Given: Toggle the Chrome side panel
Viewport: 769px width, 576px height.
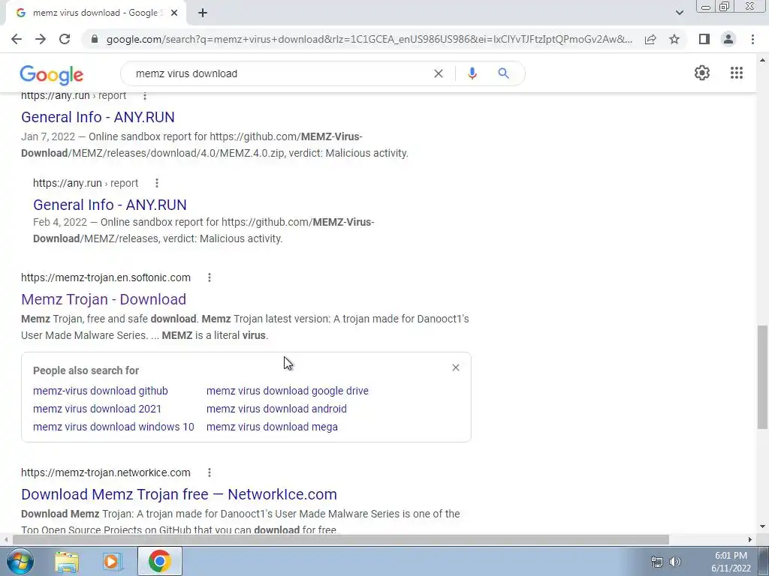Looking at the screenshot, I should pos(704,39).
